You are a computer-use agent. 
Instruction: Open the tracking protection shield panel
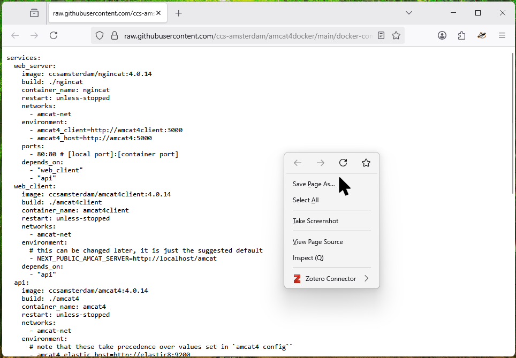click(x=100, y=35)
